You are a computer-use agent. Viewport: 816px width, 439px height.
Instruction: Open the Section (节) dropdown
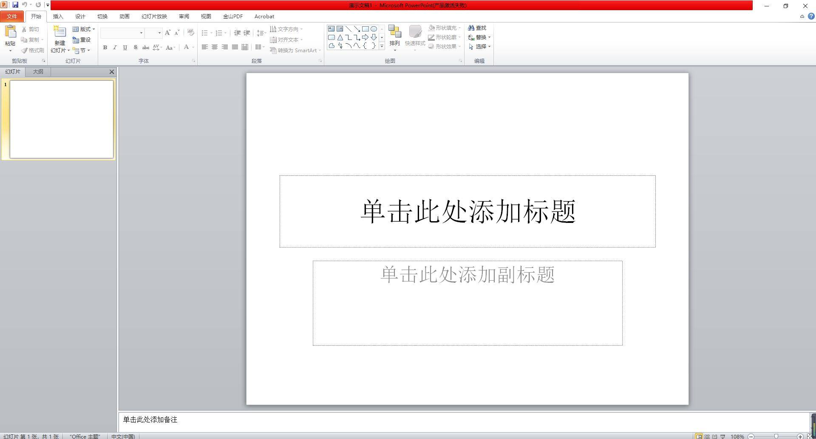(81, 51)
